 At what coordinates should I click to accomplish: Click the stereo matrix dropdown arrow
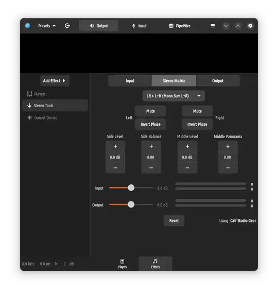pos(199,96)
